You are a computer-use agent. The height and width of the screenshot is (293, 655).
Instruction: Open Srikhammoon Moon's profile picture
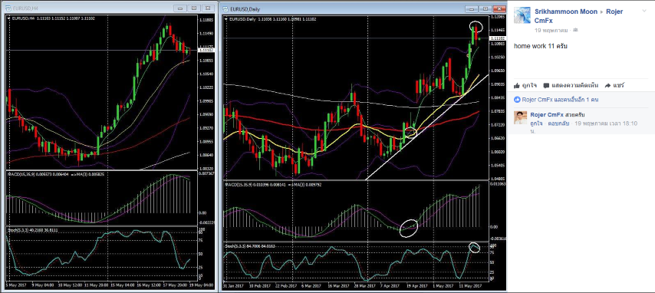tap(522, 15)
